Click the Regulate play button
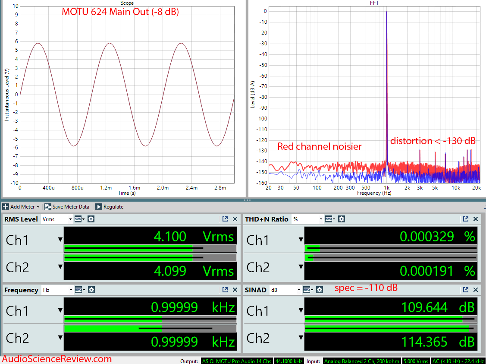Screen dimensions: 486x364 pos(99,207)
